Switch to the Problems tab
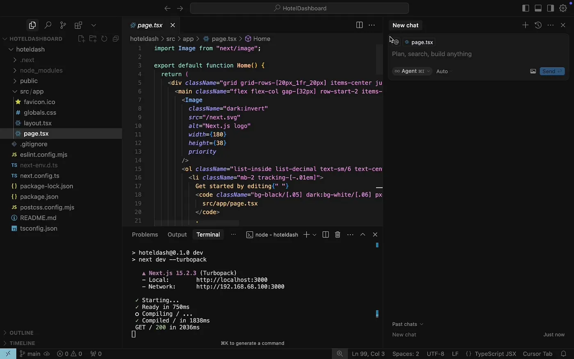This screenshot has width=574, height=359. pyautogui.click(x=145, y=234)
